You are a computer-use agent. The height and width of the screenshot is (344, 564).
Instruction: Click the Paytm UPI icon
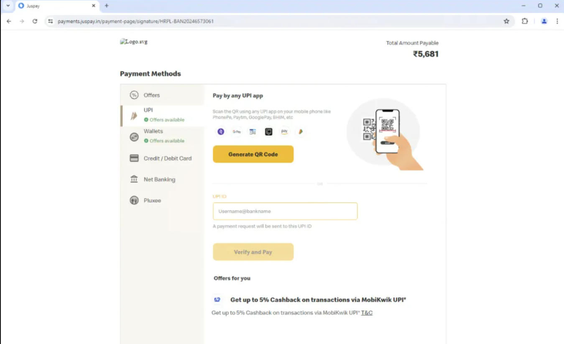(x=253, y=132)
